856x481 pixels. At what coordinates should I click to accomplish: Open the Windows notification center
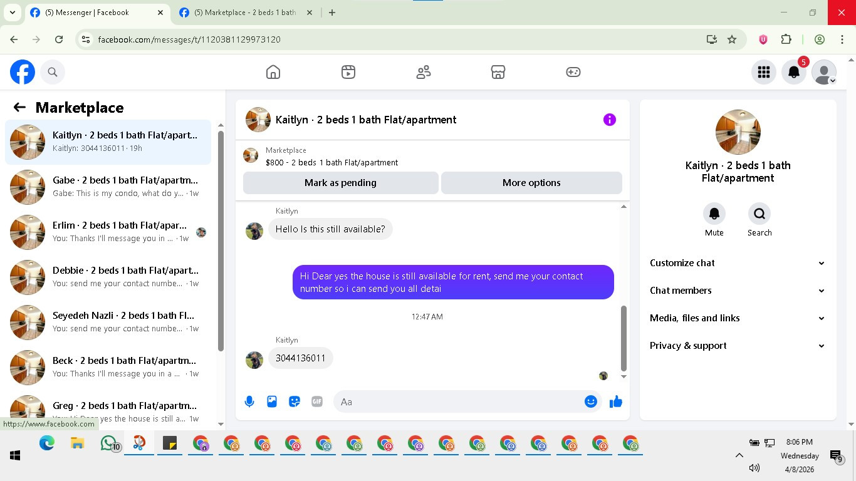pyautogui.click(x=836, y=456)
